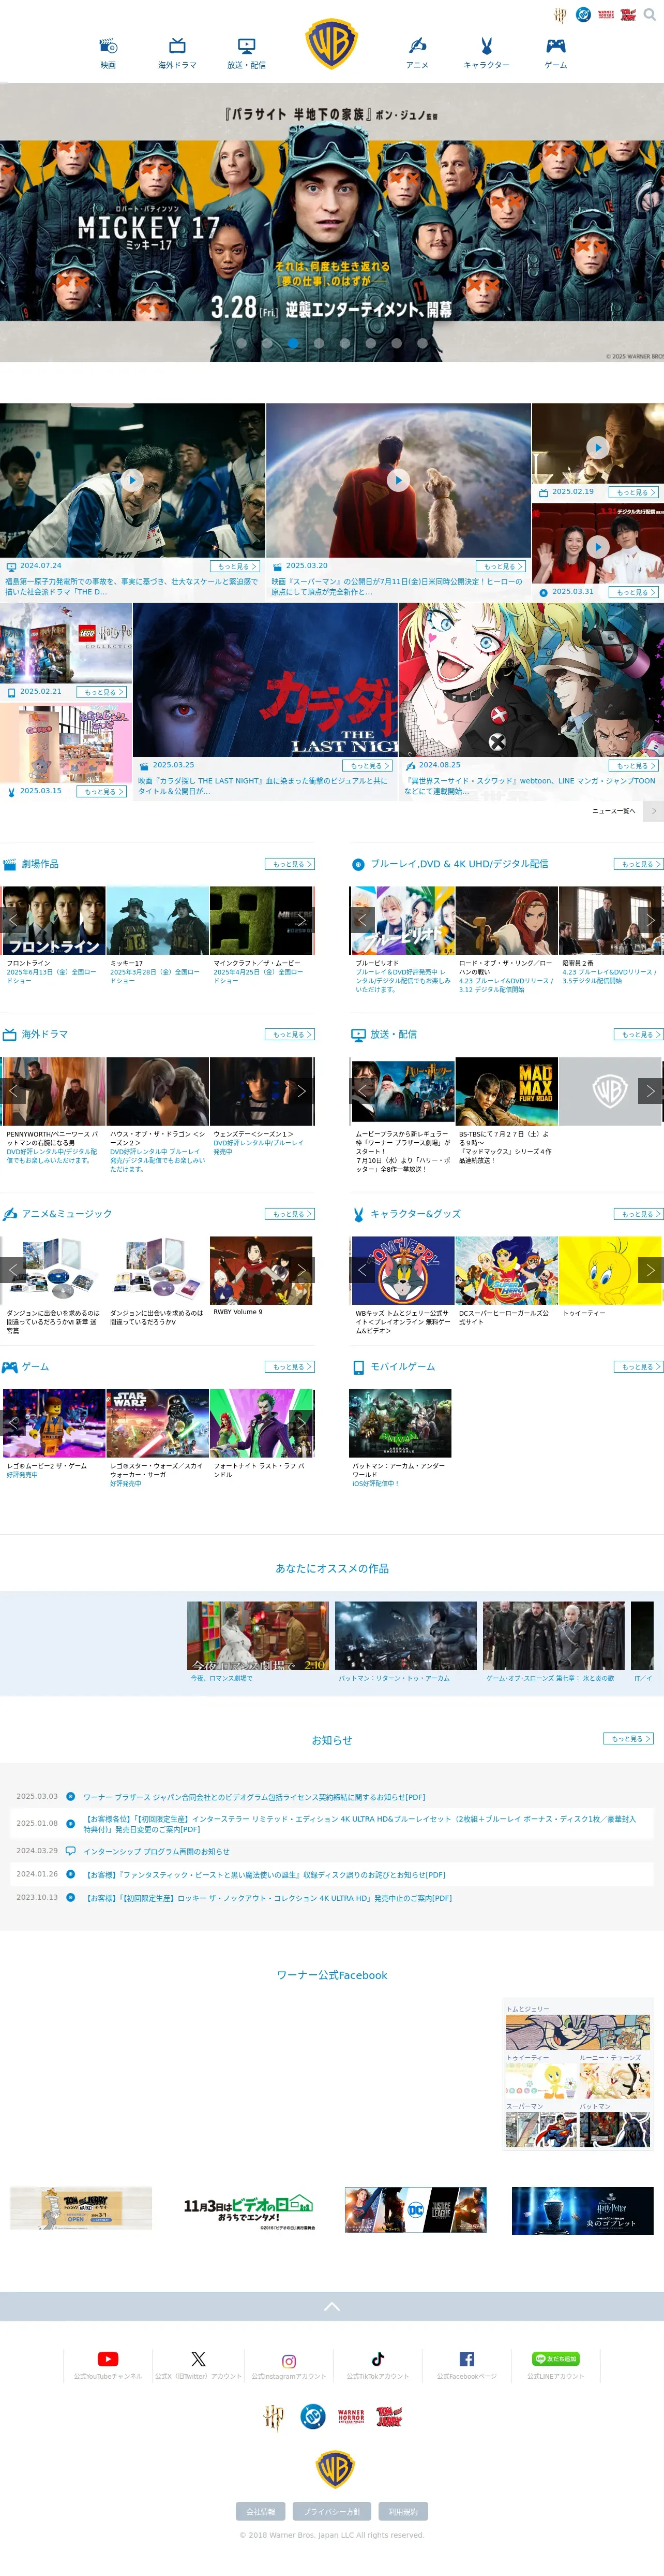Play the 2025.03.20 Superman video
664x2576 pixels.
pos(397,480)
